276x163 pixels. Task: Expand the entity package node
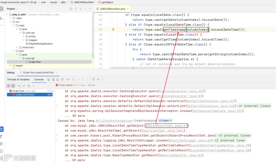23,36
